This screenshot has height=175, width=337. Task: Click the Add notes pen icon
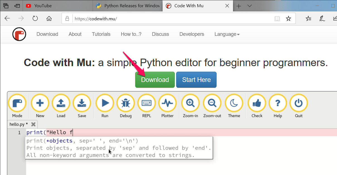click(x=322, y=19)
